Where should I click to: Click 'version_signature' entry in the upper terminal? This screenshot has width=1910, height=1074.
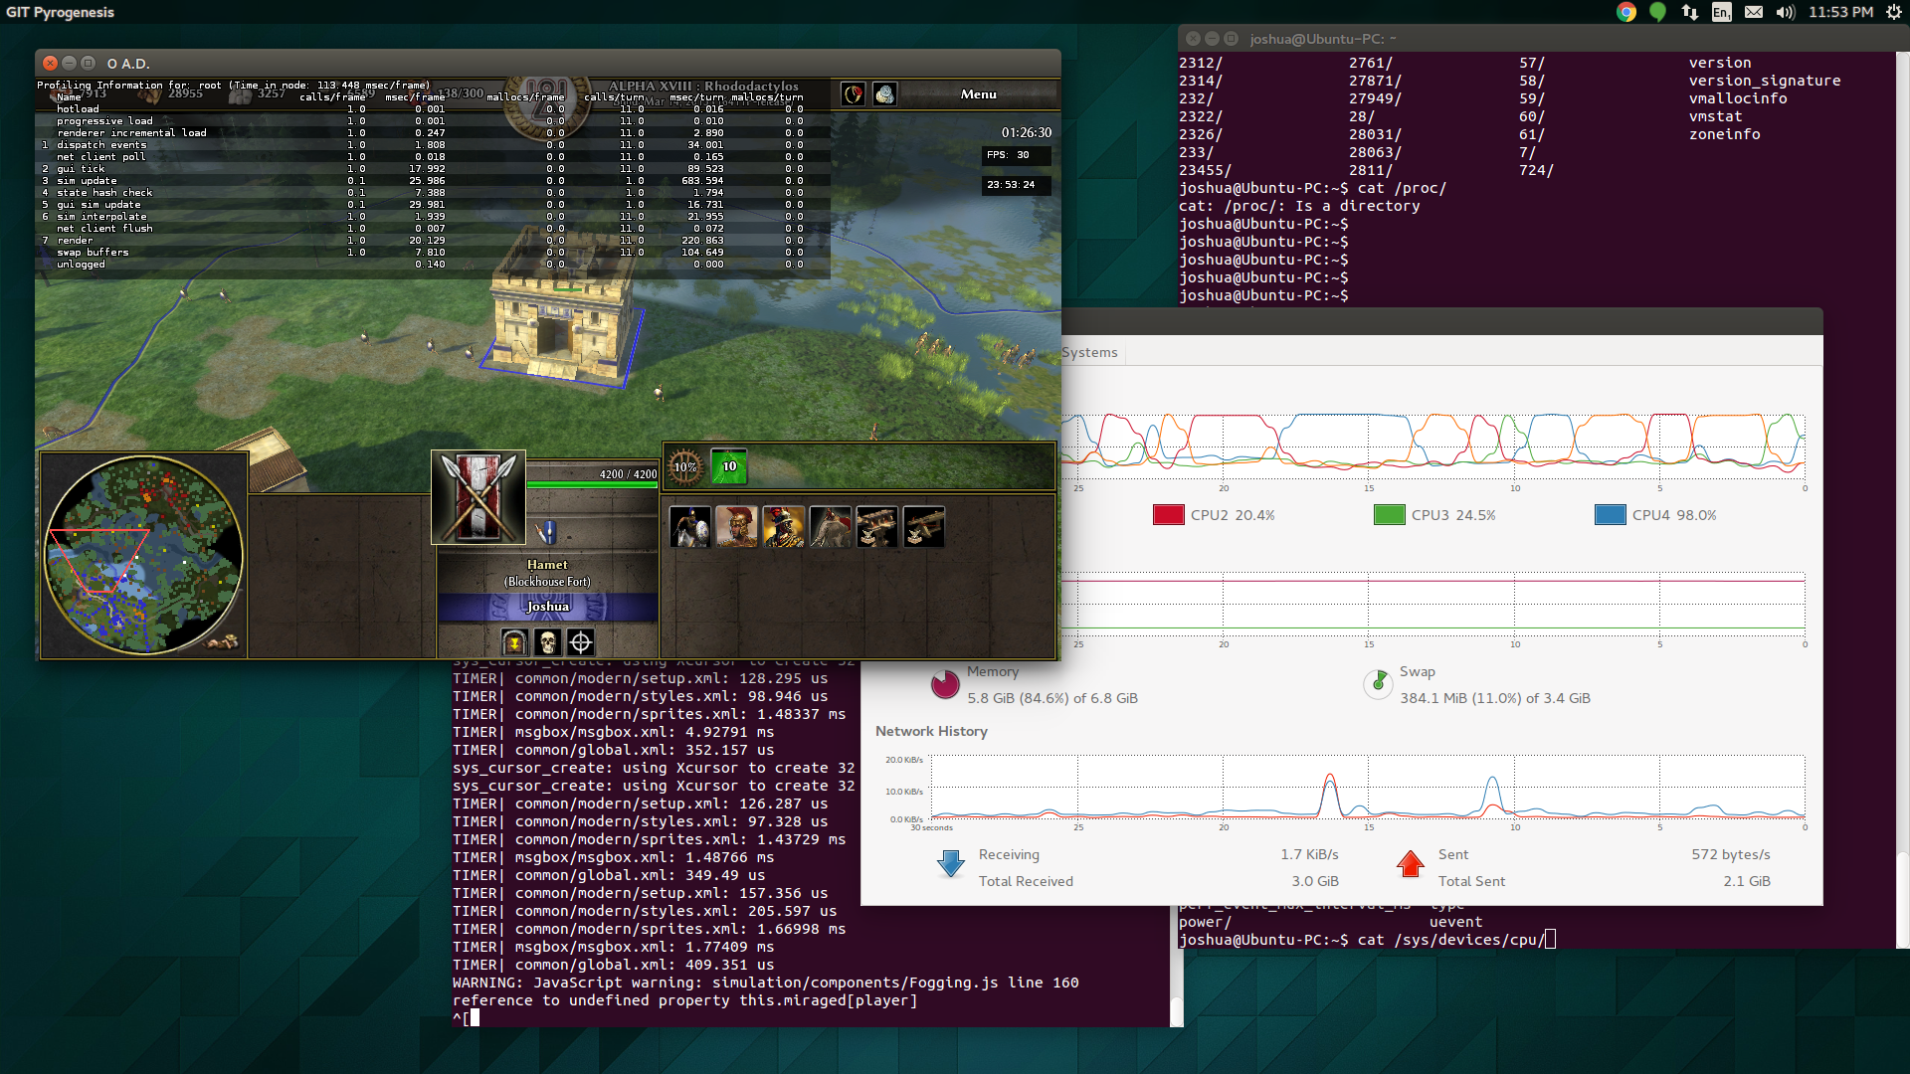tap(1764, 81)
